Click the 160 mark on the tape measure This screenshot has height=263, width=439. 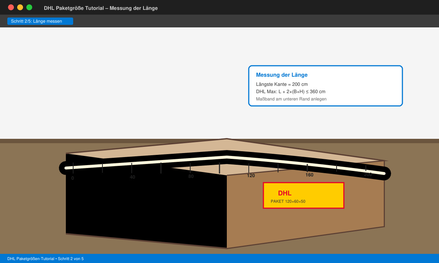[x=309, y=175]
